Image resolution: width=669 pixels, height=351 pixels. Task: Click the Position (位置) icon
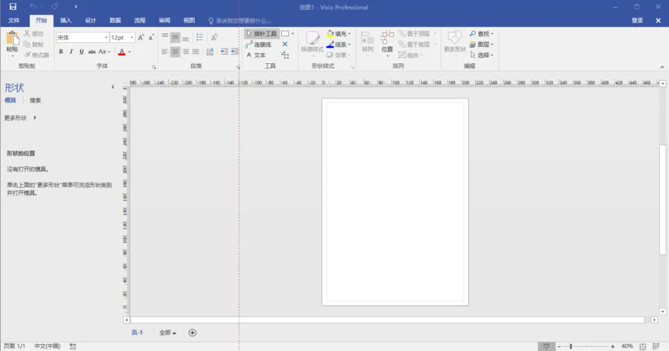tap(387, 42)
